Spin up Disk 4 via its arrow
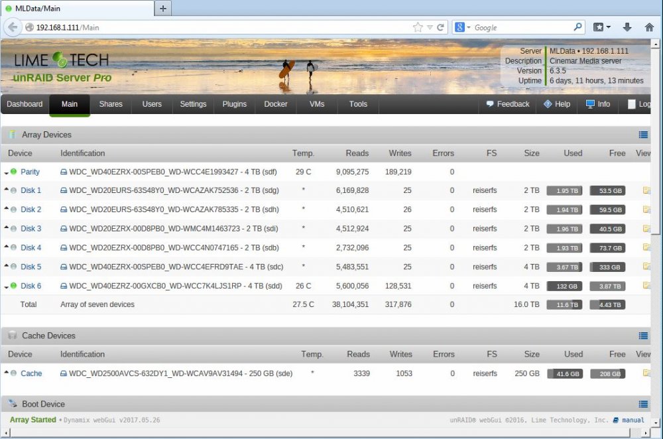Image resolution: width=663 pixels, height=439 pixels. 7,247
